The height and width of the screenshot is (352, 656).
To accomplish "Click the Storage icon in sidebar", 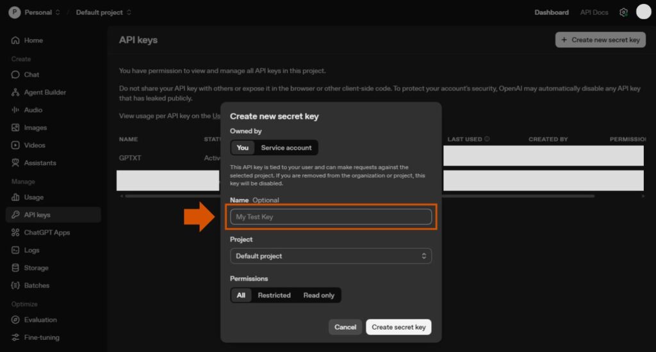I will tap(15, 268).
